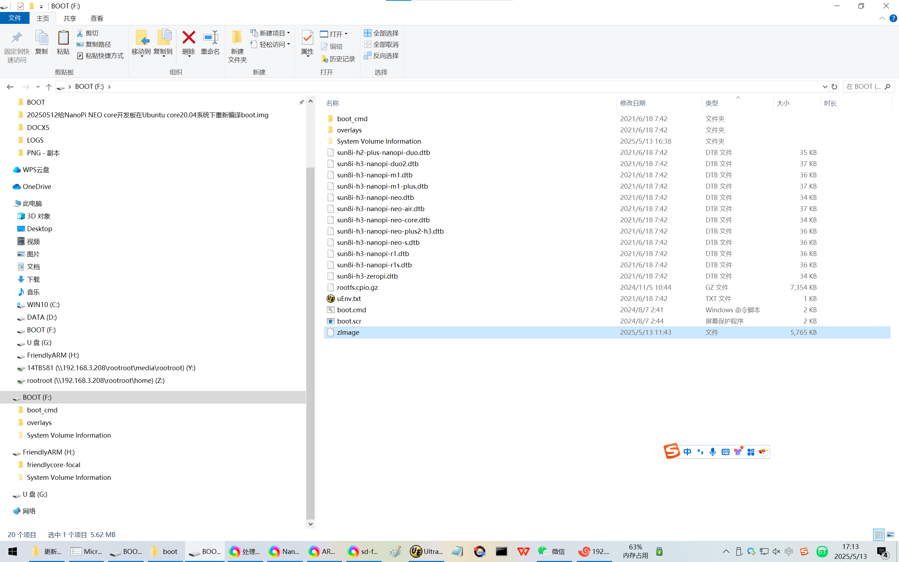
Task: Open the New Item dropdown
Action: pos(270,33)
